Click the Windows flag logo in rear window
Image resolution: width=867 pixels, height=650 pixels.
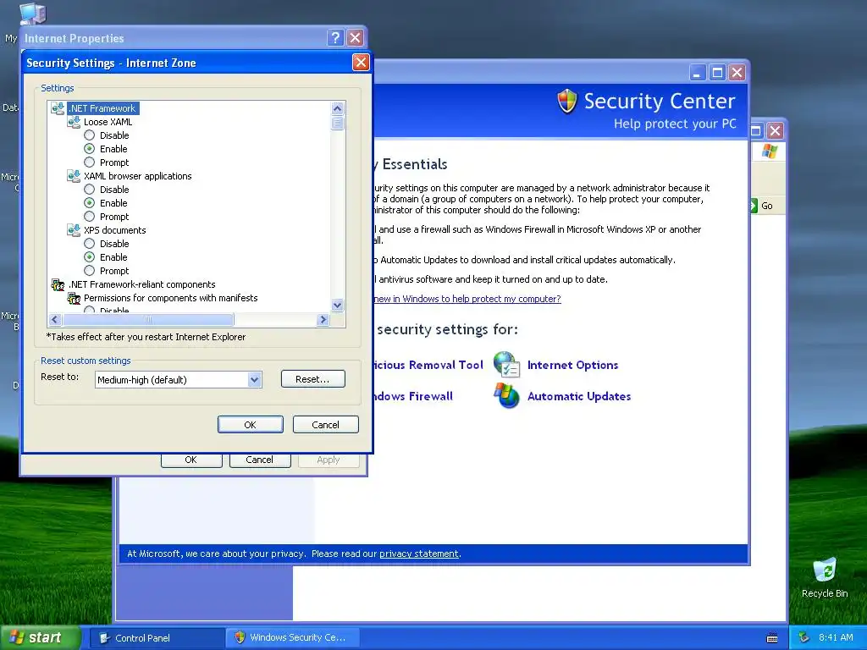[769, 151]
